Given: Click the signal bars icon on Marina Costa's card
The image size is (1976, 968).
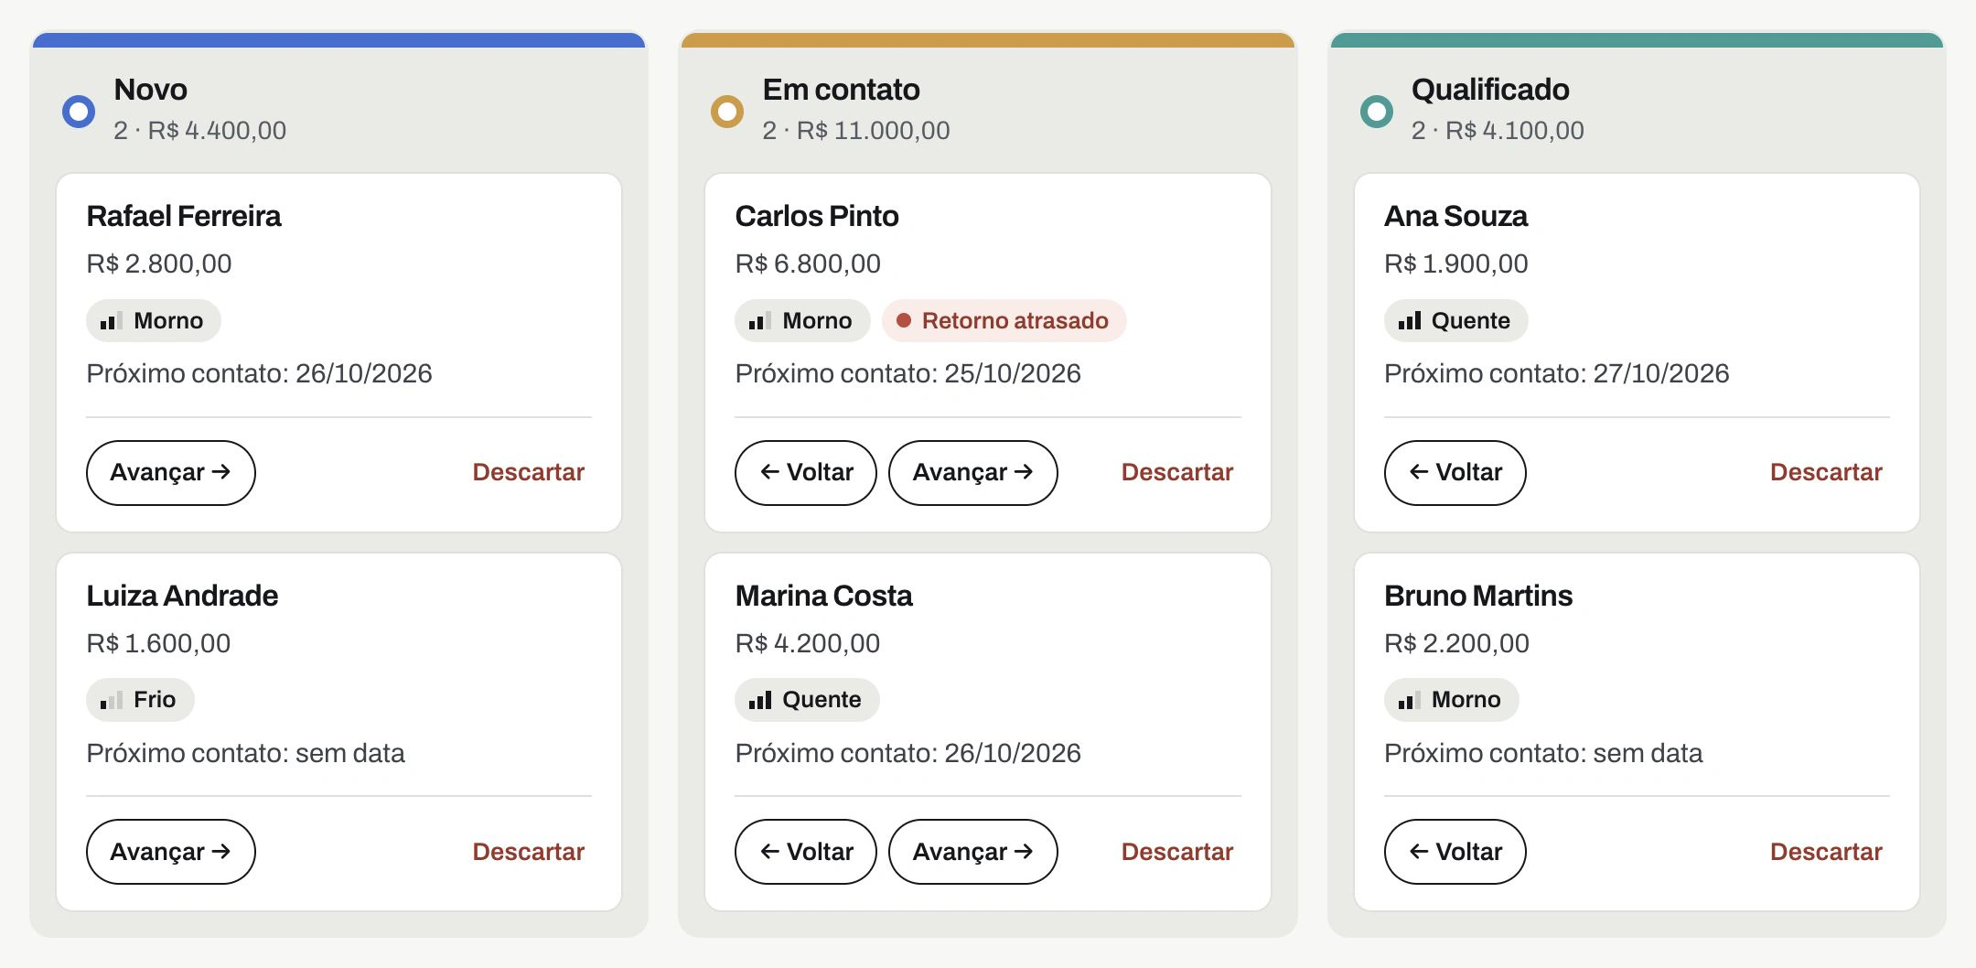Looking at the screenshot, I should click(x=760, y=700).
